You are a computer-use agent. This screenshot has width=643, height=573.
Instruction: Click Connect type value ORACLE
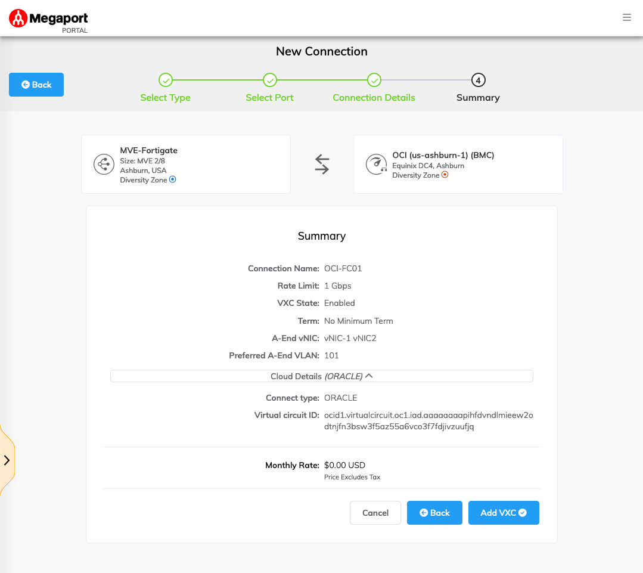coord(340,398)
